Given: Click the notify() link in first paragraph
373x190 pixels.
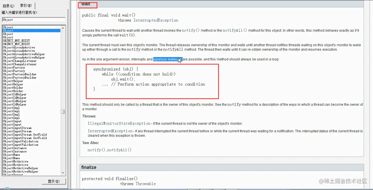Looking at the screenshot, I should 191,30.
